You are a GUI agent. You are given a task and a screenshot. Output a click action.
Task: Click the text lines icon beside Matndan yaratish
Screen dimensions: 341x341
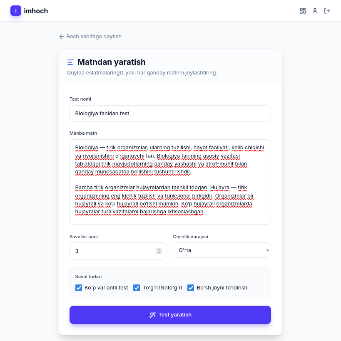[71, 62]
